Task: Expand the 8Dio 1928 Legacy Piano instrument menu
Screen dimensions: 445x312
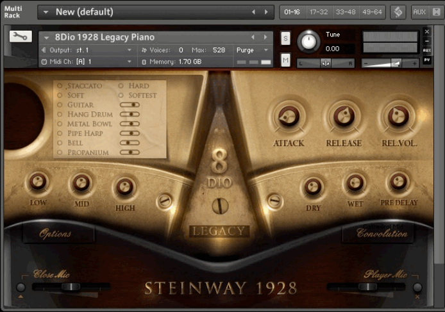Action: coord(47,37)
